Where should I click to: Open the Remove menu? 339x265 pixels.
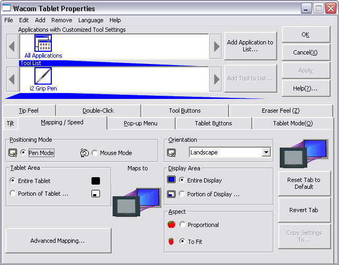pos(62,20)
